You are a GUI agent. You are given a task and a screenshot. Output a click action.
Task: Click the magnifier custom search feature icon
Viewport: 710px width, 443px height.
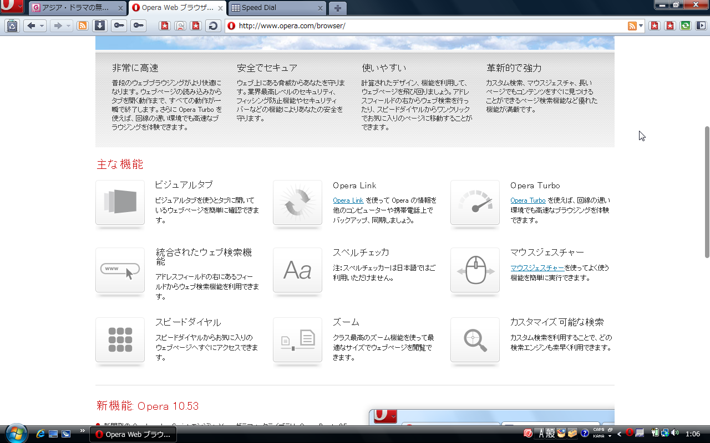(475, 339)
